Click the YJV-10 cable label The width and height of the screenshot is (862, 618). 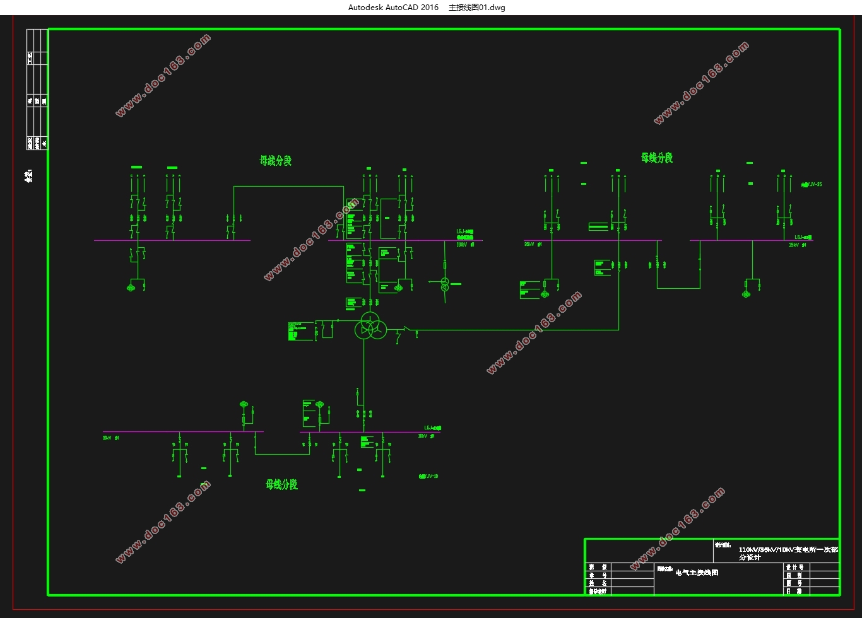pyautogui.click(x=428, y=476)
